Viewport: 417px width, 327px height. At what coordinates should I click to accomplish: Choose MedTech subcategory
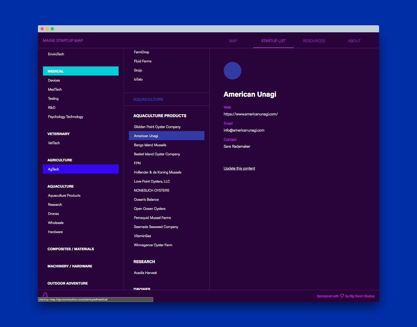click(x=55, y=89)
